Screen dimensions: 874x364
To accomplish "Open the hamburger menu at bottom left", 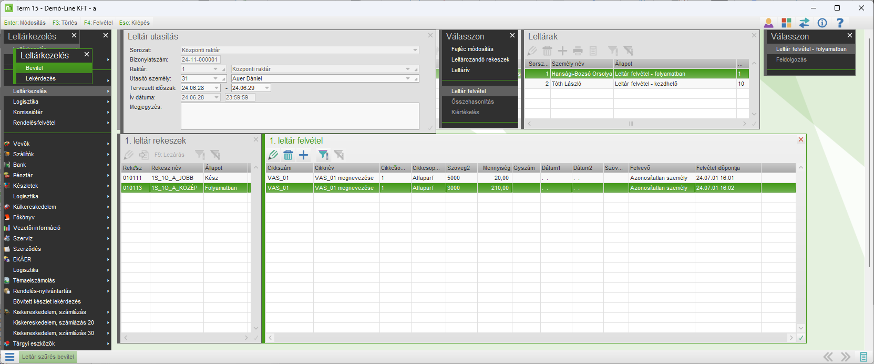I will (9, 357).
